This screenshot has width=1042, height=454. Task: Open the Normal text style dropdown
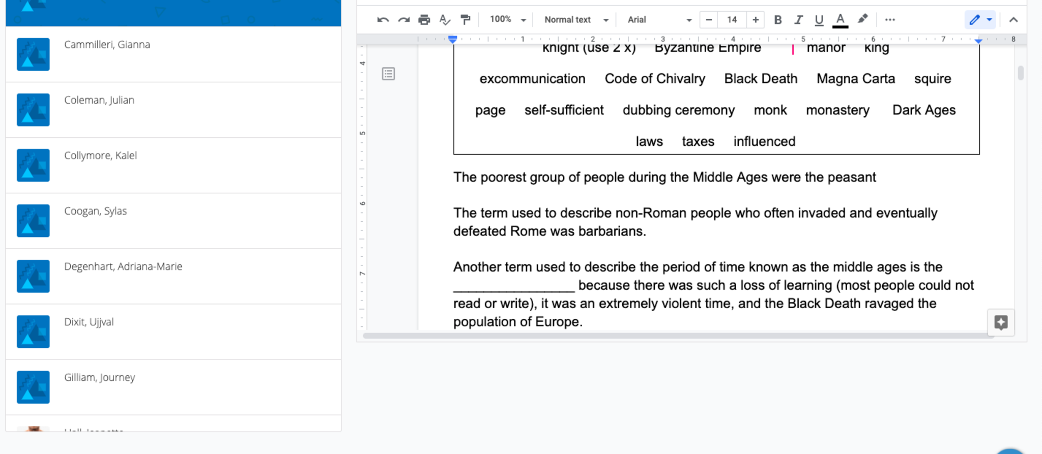576,20
